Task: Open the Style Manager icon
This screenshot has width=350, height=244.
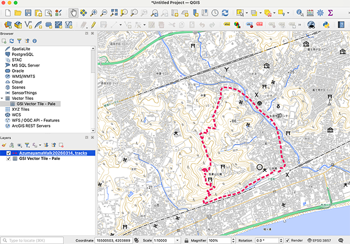Action: 59,13
